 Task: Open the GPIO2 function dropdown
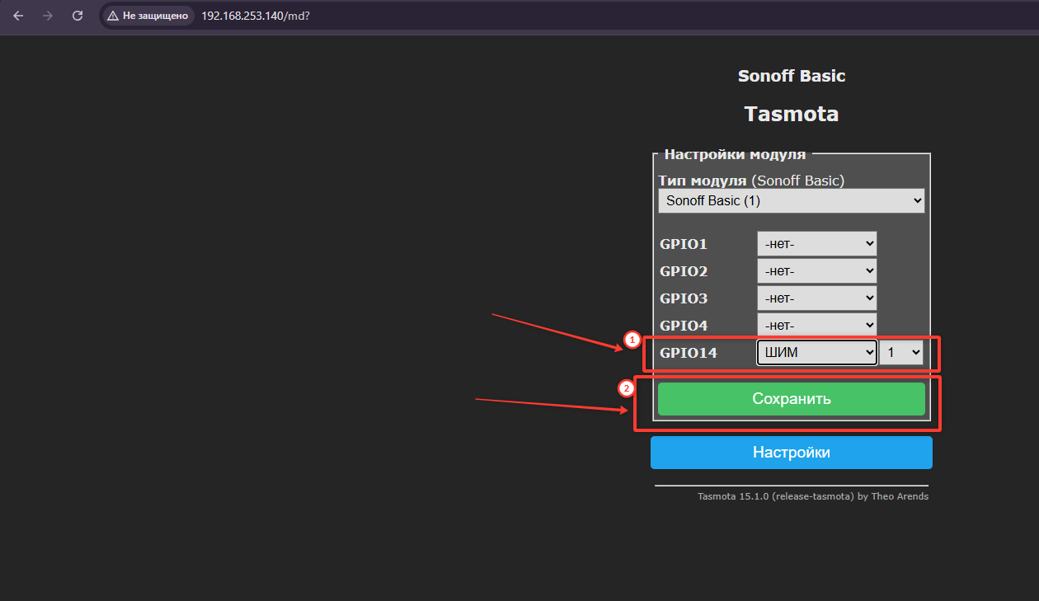click(x=817, y=271)
